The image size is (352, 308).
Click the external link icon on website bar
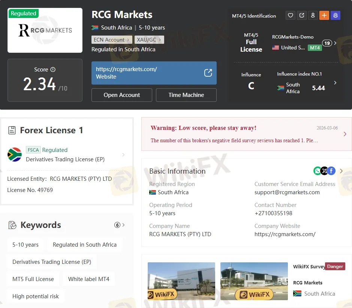click(208, 73)
